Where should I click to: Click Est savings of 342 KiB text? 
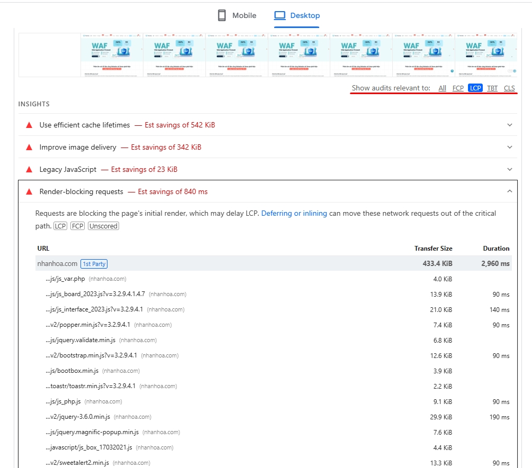pos(166,147)
